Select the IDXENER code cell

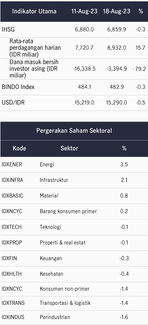coord(12,164)
